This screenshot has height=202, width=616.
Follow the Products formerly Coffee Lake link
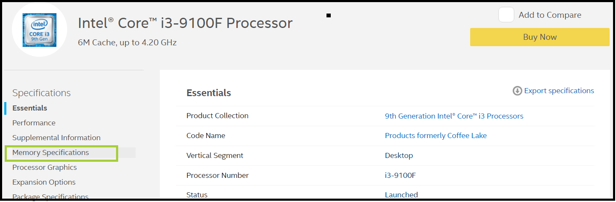pyautogui.click(x=436, y=136)
